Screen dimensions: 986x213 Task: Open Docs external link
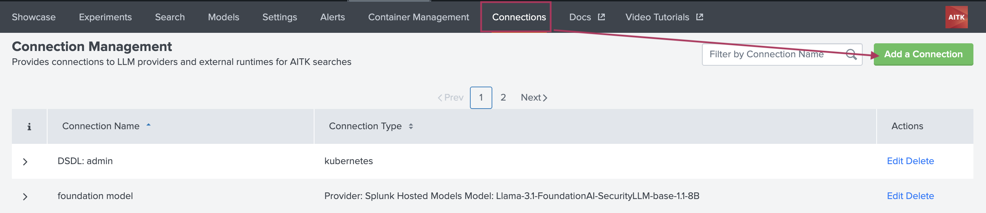587,17
